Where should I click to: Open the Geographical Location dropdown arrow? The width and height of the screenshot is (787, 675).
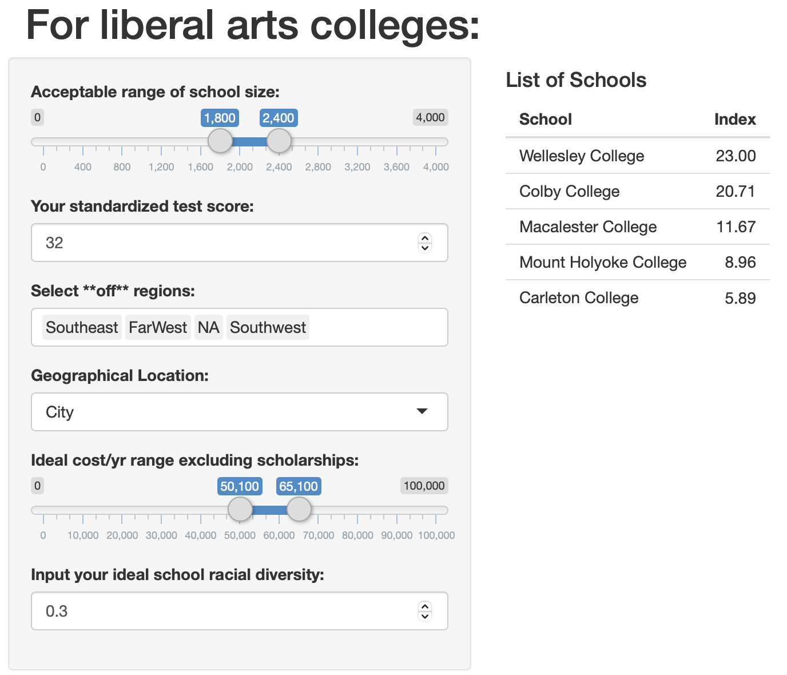[422, 411]
